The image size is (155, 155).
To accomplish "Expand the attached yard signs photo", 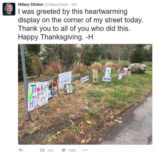I will click(x=85, y=94).
